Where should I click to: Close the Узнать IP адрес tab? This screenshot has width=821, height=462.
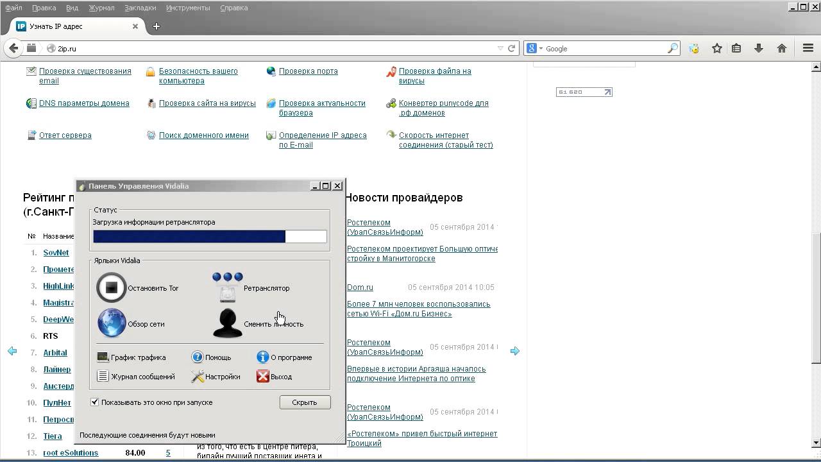click(x=135, y=26)
